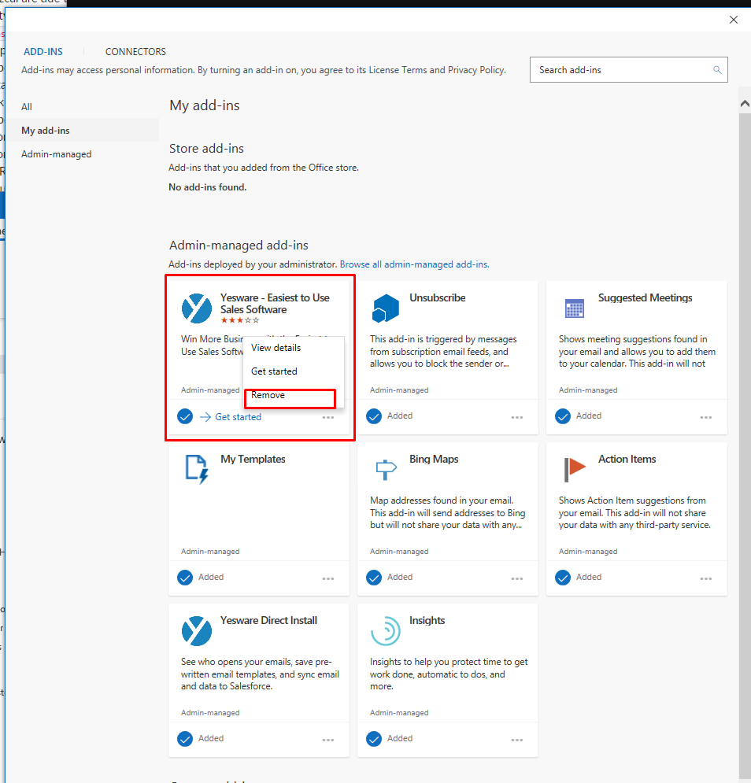This screenshot has width=751, height=783.
Task: Open the more options menu for My Templates
Action: click(x=328, y=578)
